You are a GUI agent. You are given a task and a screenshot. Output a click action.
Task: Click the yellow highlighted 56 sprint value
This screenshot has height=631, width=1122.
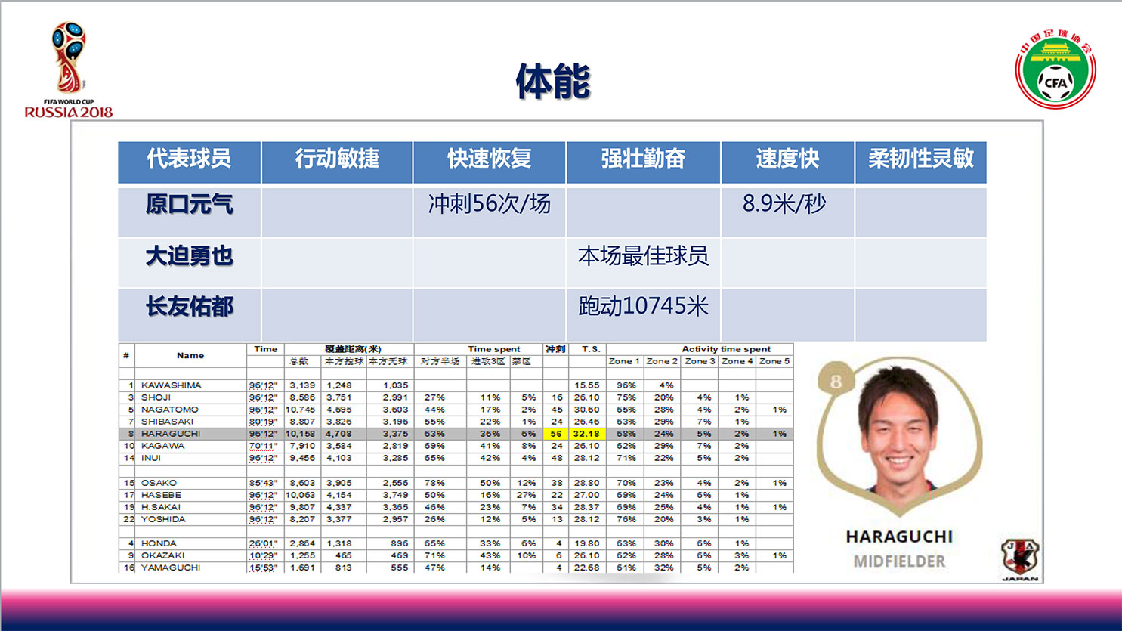pos(556,434)
